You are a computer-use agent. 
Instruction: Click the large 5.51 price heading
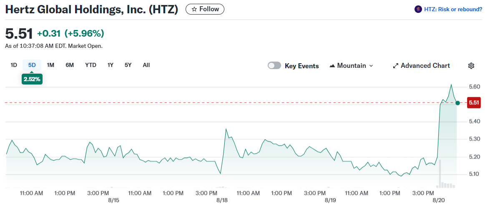[19, 33]
